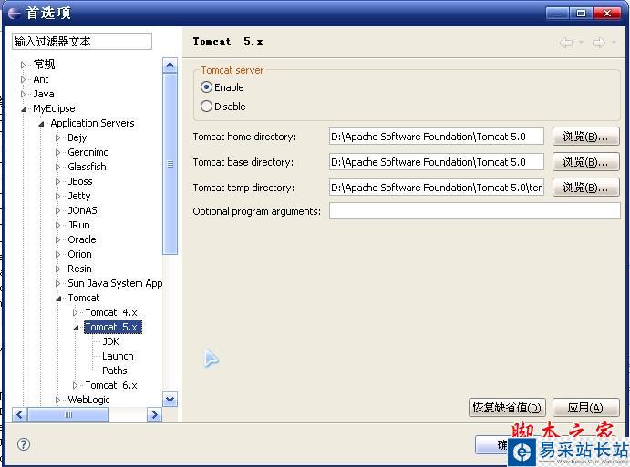
Task: Click the forward navigation arrow icon
Action: tap(599, 42)
